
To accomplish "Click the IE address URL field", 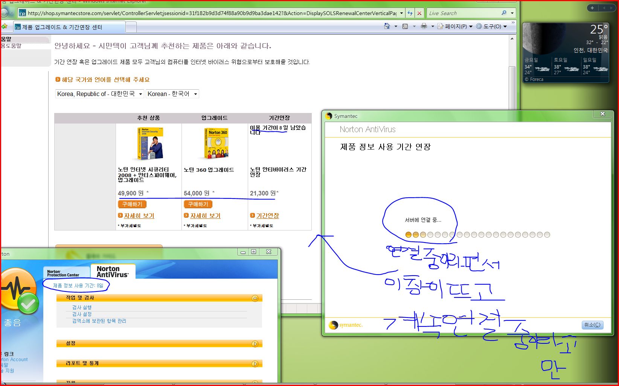I will [212, 13].
